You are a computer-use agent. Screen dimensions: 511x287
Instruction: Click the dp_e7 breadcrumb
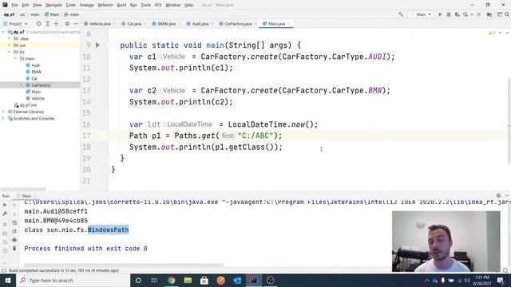(9, 14)
